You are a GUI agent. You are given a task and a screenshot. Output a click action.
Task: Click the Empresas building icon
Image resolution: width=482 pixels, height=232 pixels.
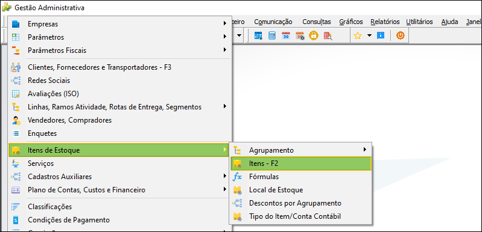15,24
